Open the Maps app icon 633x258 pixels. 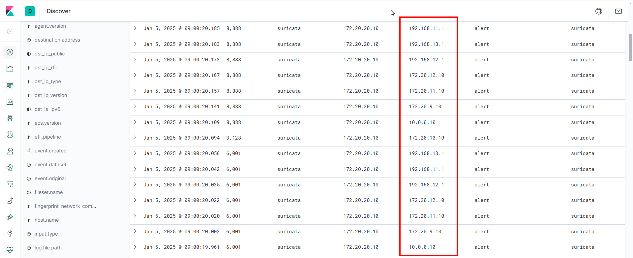(x=10, y=118)
